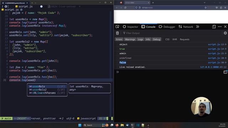The height and width of the screenshot is (128, 228).
Task: List all tabs dropdown in Firefox
Action: (204, 2)
